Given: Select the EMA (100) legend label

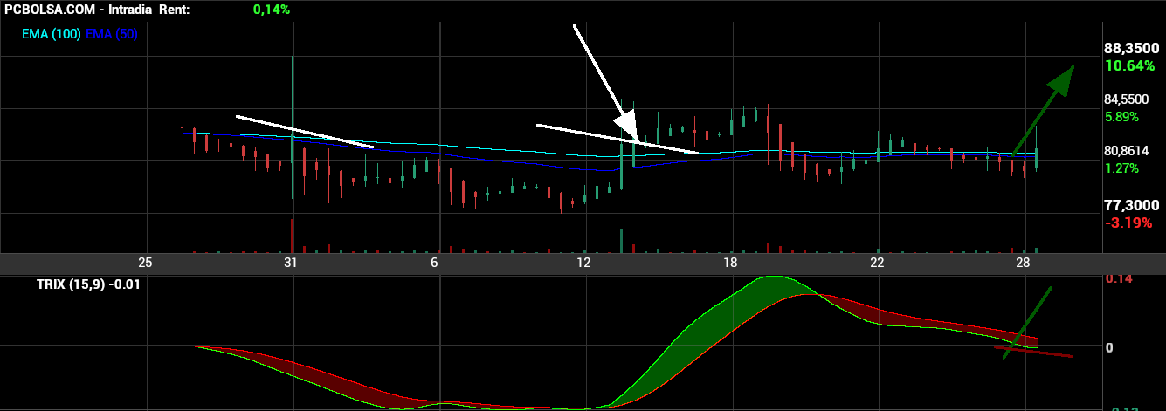Looking at the screenshot, I should (x=52, y=34).
